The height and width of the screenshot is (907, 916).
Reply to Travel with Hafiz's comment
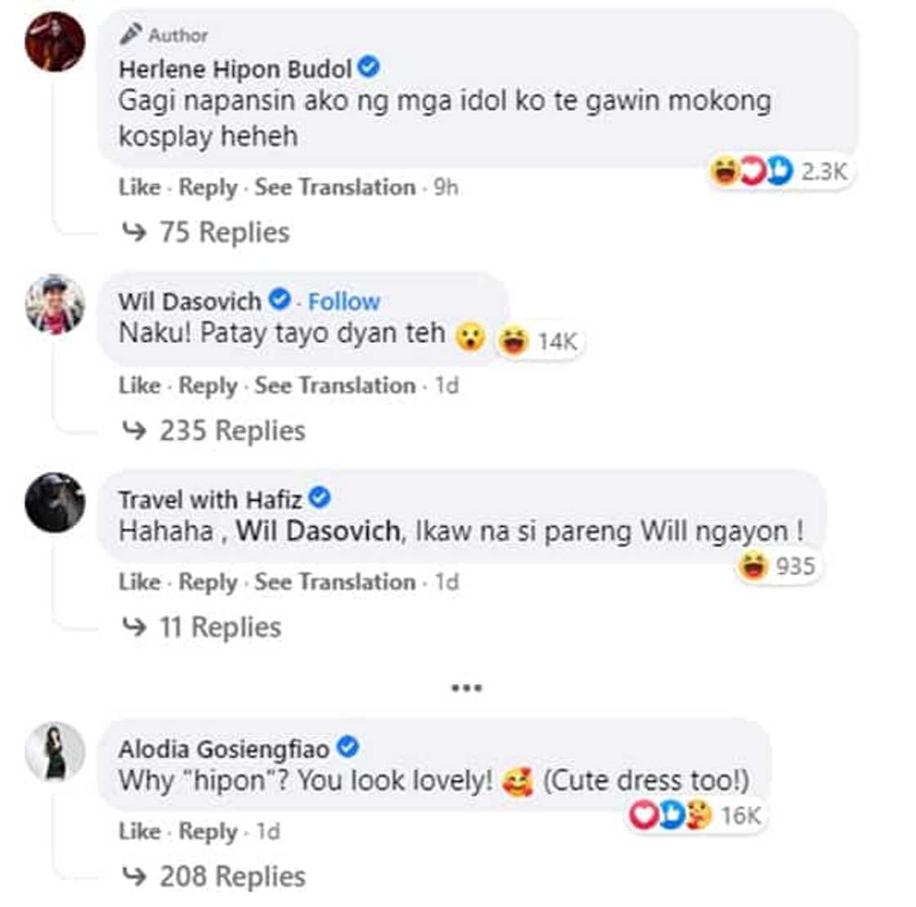coord(208,582)
